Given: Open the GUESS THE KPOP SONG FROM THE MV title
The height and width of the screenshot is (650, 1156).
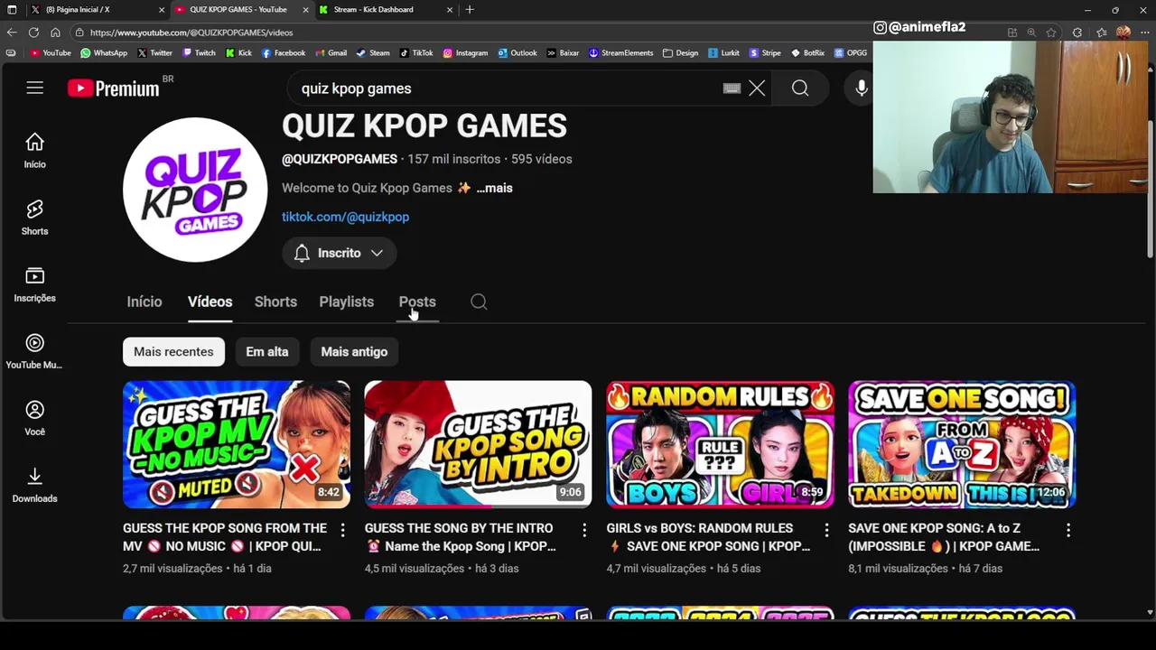Looking at the screenshot, I should pyautogui.click(x=225, y=537).
